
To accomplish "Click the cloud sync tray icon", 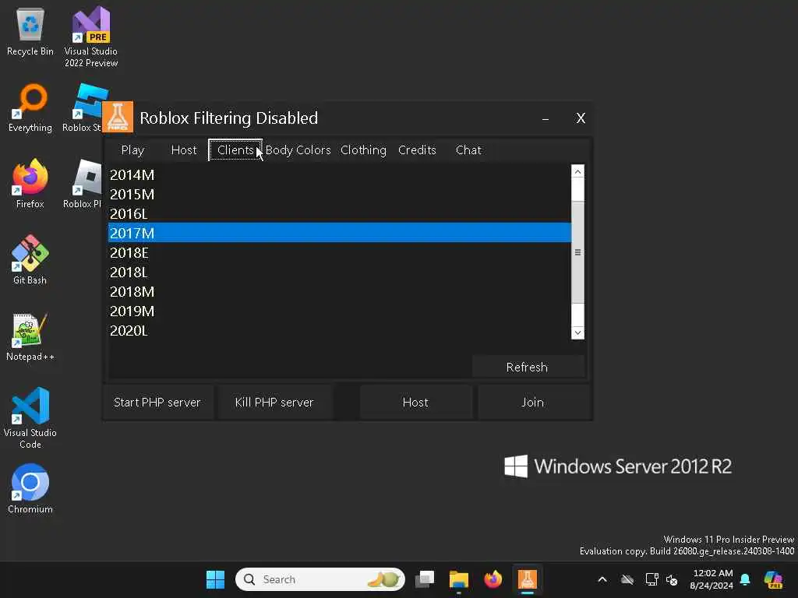I will coord(627,579).
